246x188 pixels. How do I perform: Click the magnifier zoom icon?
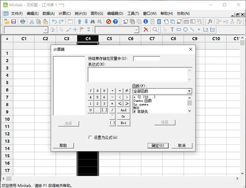pos(155,30)
